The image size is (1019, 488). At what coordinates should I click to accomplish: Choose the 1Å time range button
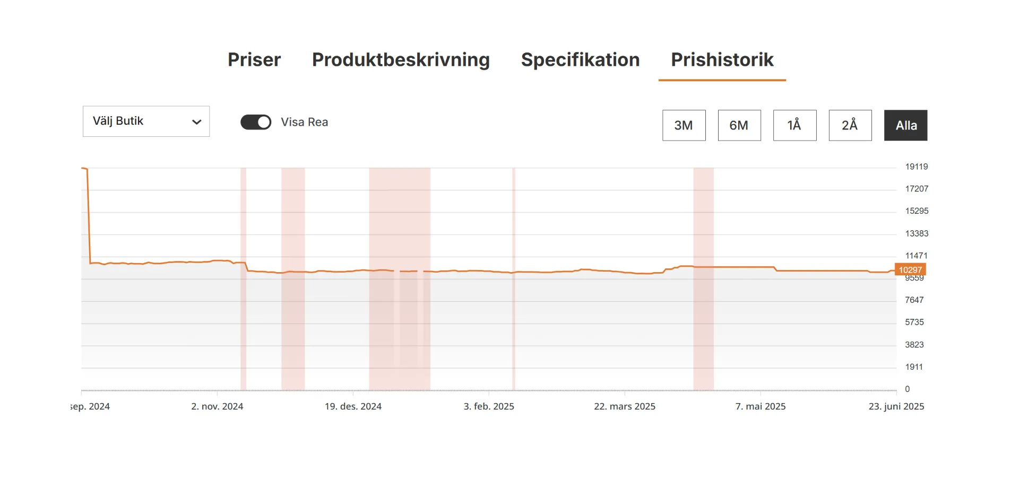[795, 125]
